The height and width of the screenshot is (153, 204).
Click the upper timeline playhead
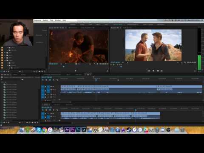coord(96,80)
